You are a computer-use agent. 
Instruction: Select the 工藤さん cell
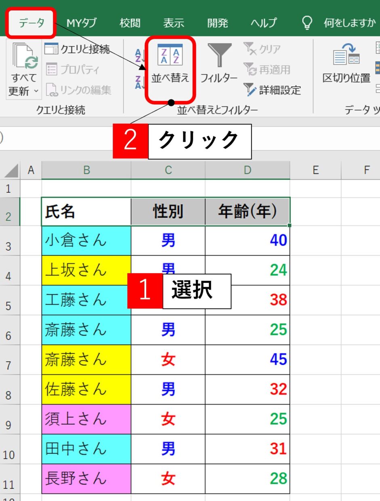(86, 300)
